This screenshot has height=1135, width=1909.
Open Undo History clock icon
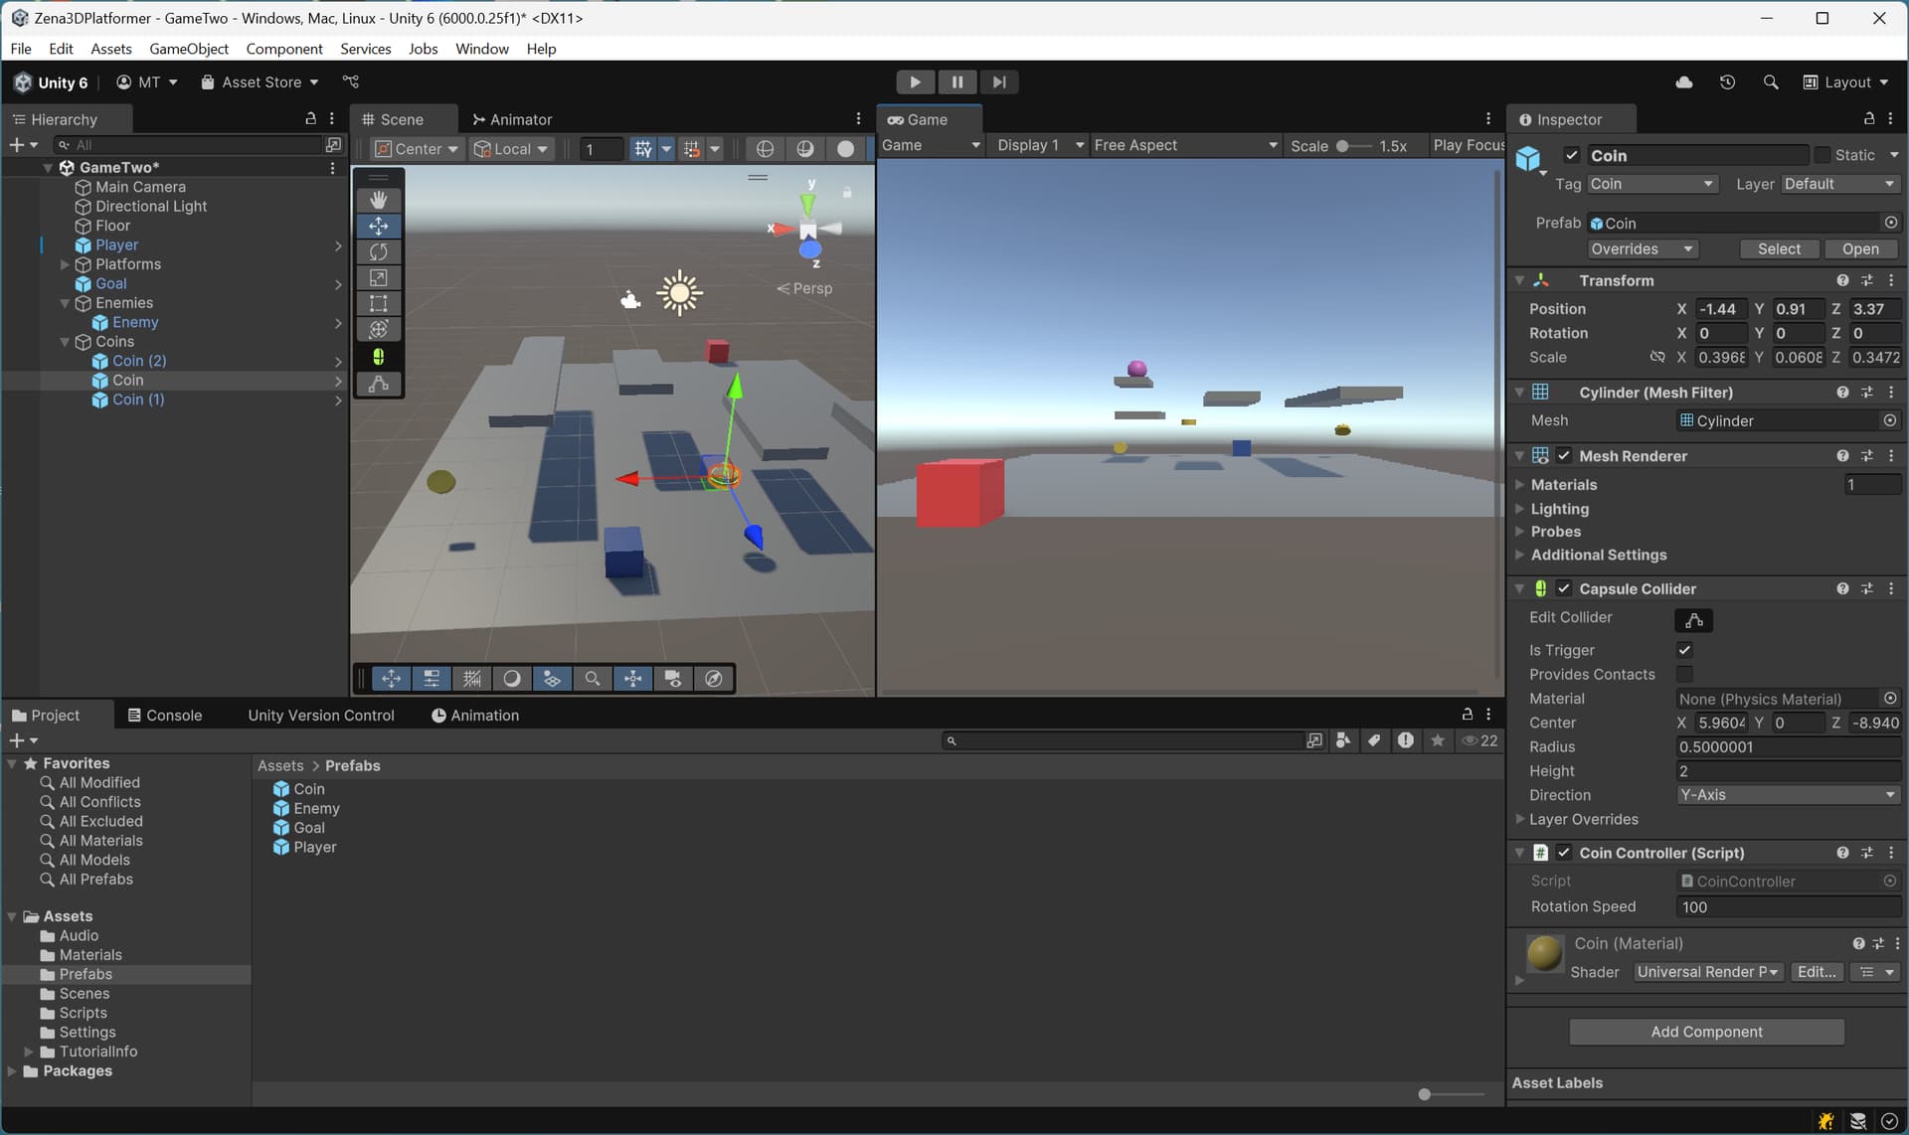pyautogui.click(x=1727, y=82)
